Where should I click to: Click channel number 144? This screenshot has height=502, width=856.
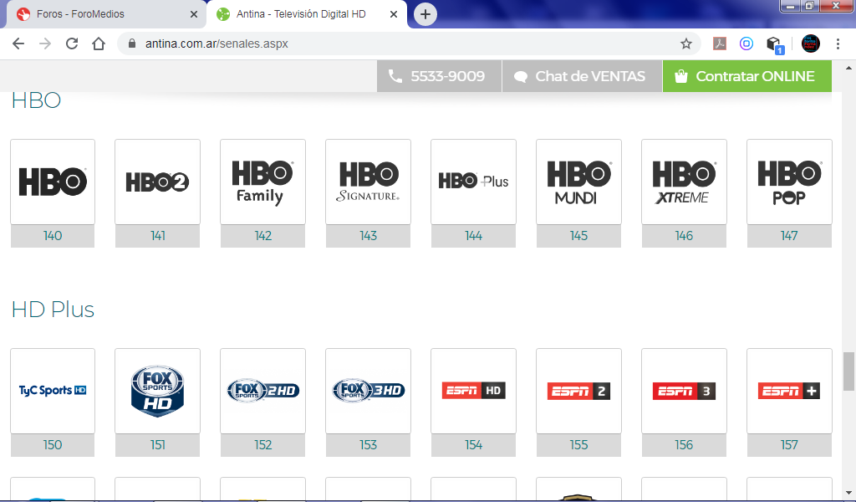473,235
